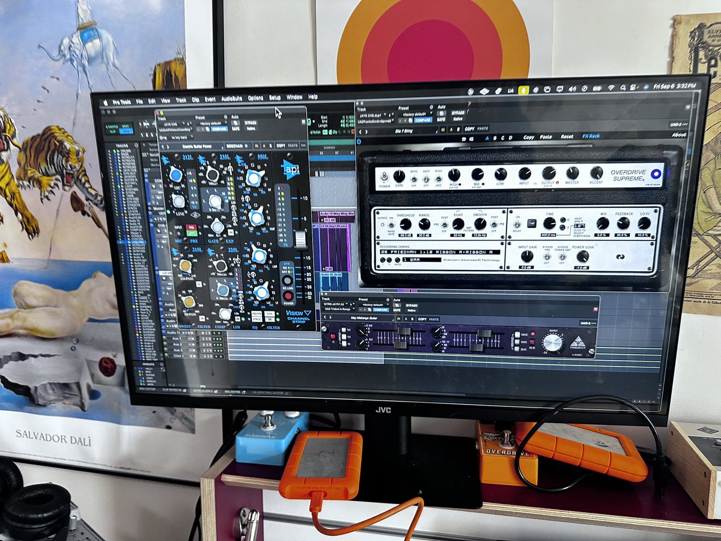Toggle the BYPASS POWER AMP switch
Viewport: 721px width, 541px height.
pyautogui.click(x=562, y=257)
